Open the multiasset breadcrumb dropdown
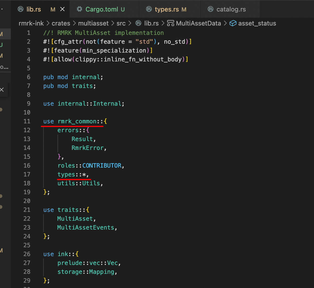Image resolution: width=314 pixels, height=288 pixels. pos(93,23)
